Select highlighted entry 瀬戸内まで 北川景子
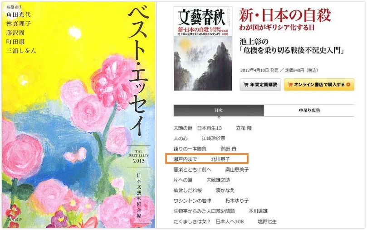The image size is (367, 230). tap(207, 159)
